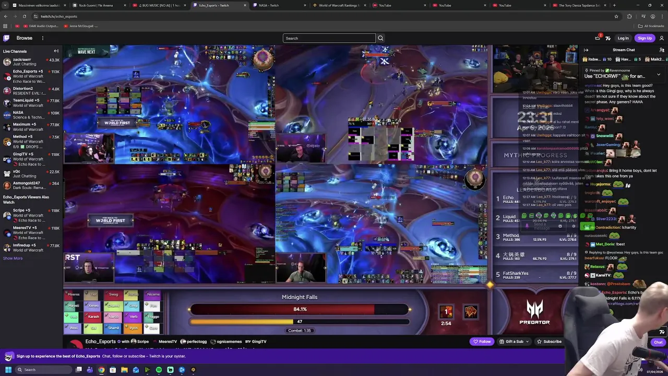Open the Twitch home logo

[x=6, y=38]
